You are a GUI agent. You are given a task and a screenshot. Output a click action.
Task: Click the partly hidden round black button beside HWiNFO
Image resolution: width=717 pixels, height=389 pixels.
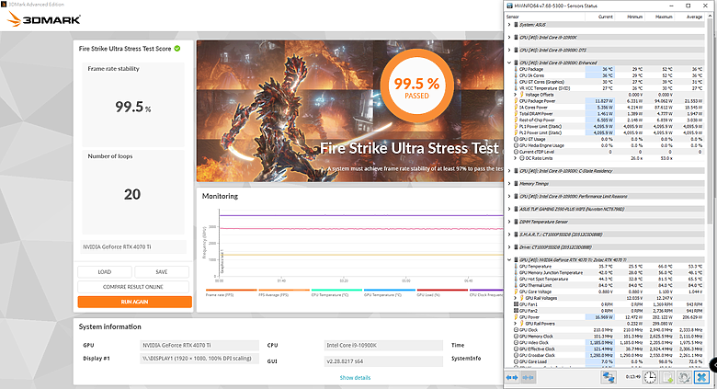click(x=713, y=365)
